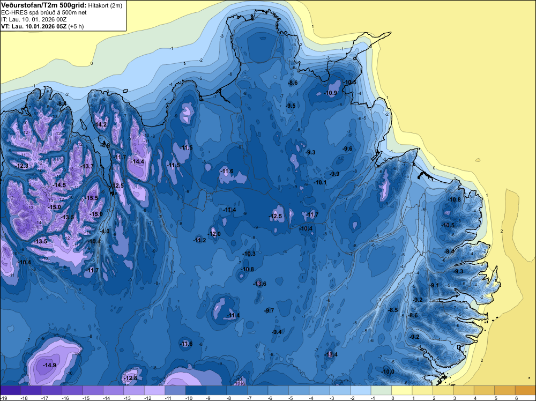Pick the legend swatch between 3 and 4
Screen dimensions: 536x401
click(464, 390)
